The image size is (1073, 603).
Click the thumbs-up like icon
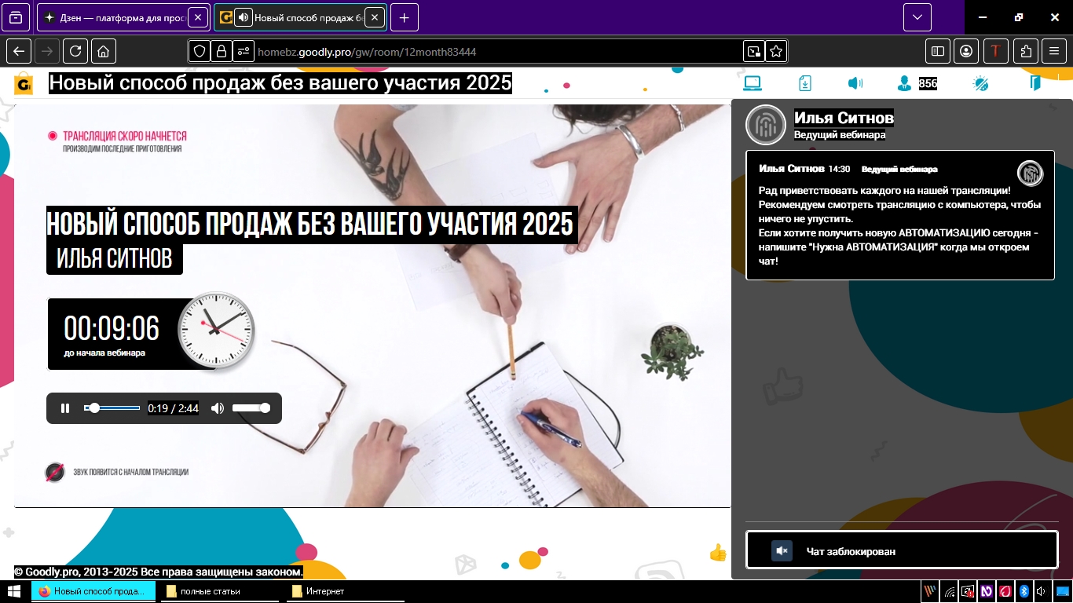718,553
